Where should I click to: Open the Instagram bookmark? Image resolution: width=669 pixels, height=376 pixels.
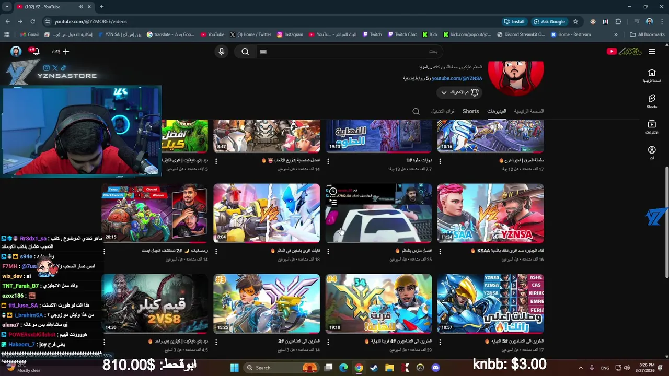(x=290, y=34)
